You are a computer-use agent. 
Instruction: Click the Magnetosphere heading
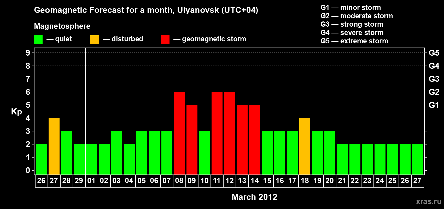coord(62,26)
